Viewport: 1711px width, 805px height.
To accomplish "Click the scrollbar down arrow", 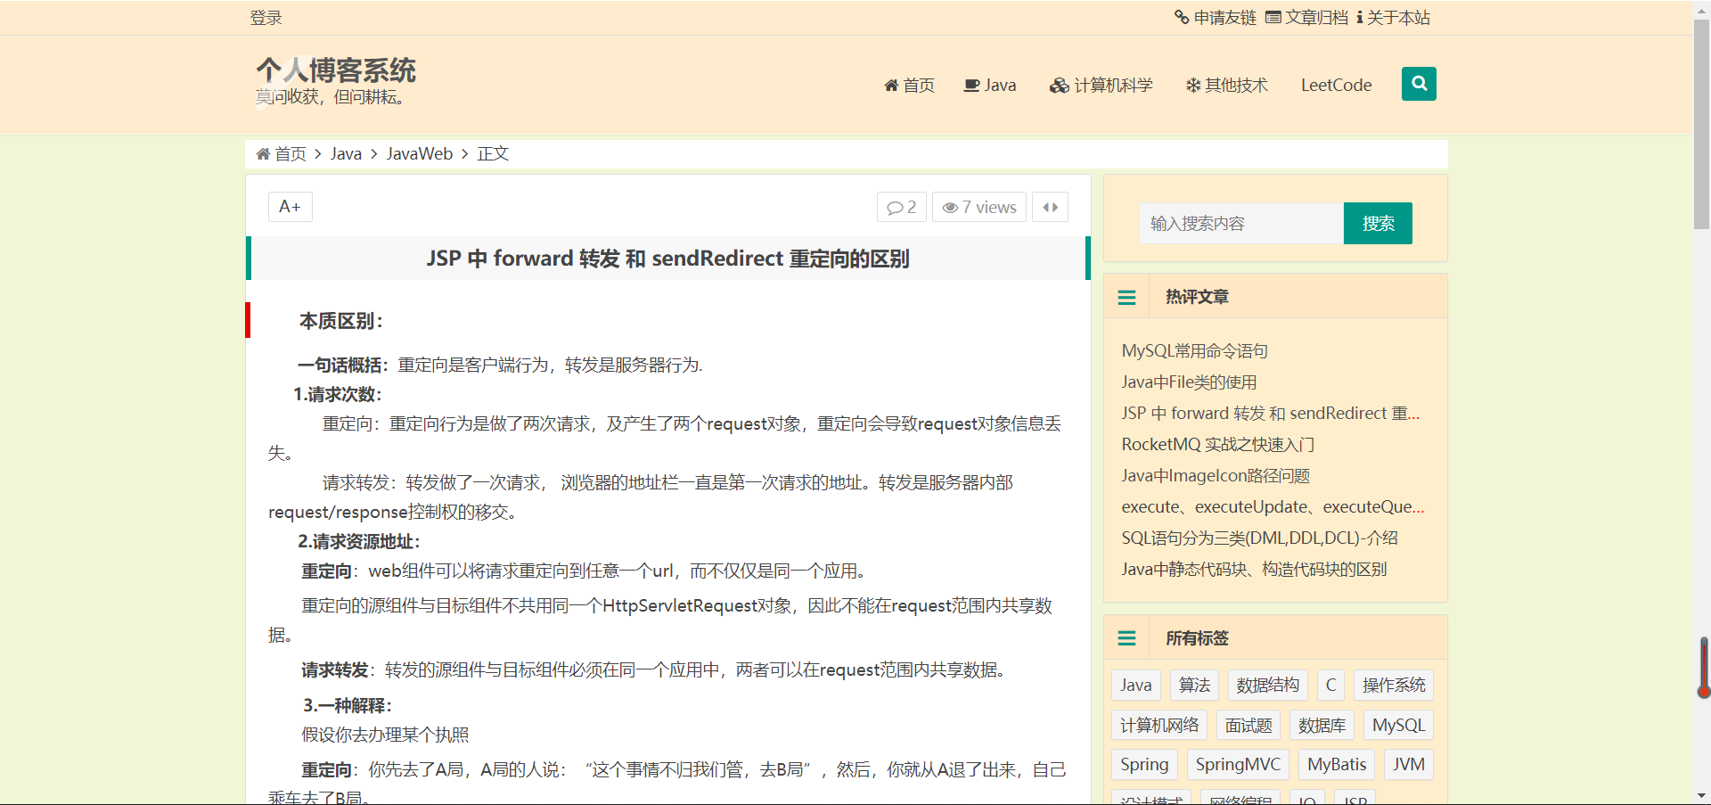I will point(1701,795).
